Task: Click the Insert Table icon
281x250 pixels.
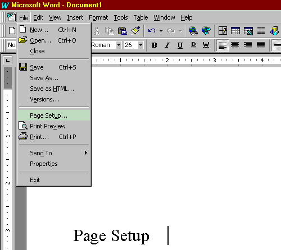Action: pos(235,31)
